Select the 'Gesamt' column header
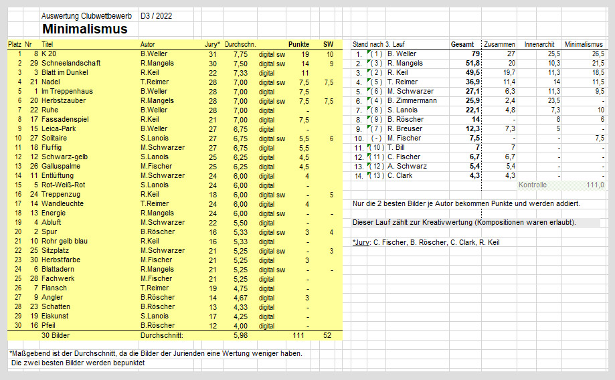Image resolution: width=615 pixels, height=380 pixels. click(462, 44)
